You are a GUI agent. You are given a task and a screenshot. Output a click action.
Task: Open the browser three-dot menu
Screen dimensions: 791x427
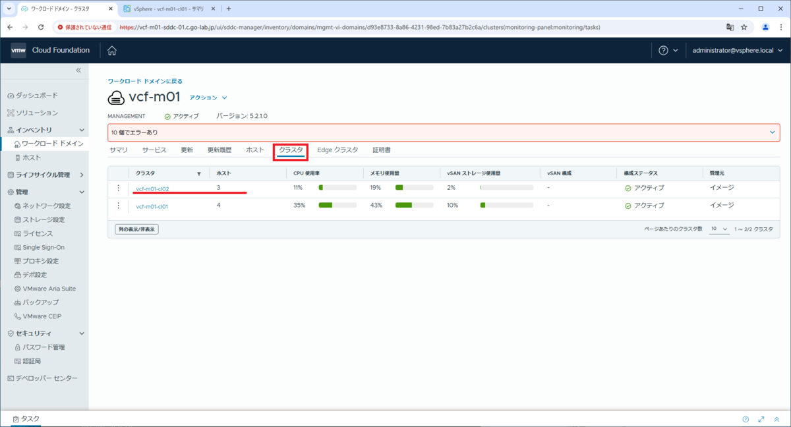tap(780, 27)
